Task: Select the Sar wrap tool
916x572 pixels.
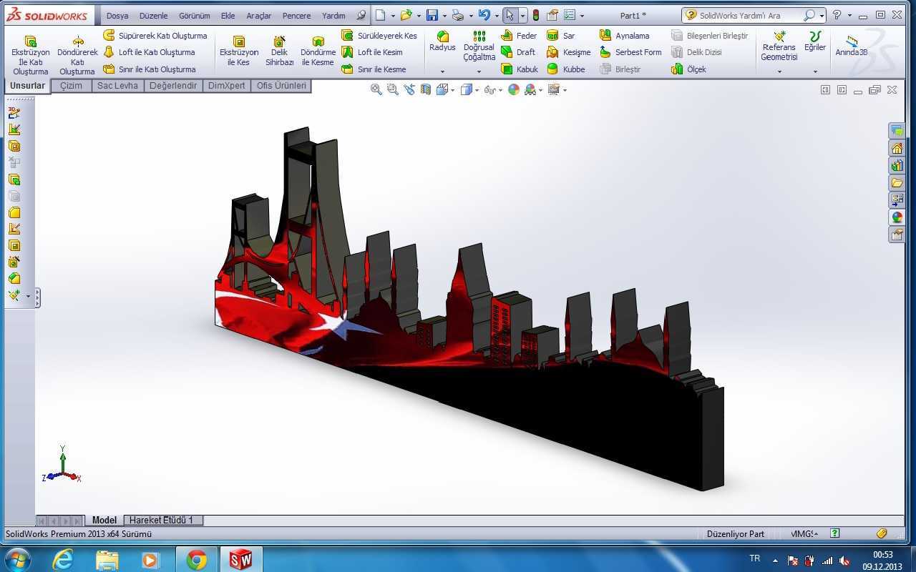Action: point(561,35)
